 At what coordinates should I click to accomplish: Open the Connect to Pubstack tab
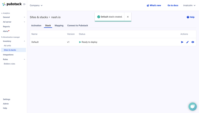(78, 25)
